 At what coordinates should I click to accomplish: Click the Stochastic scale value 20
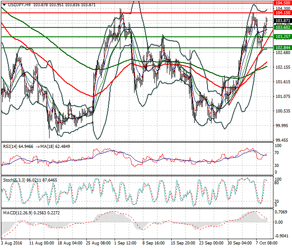tap(277, 201)
